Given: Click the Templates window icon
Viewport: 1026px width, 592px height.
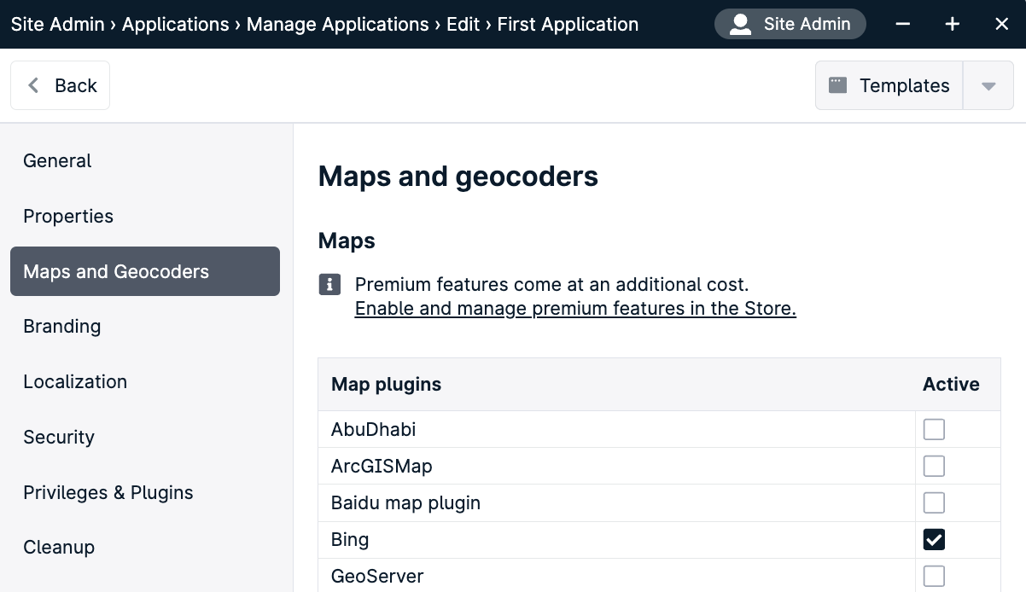Looking at the screenshot, I should [838, 85].
